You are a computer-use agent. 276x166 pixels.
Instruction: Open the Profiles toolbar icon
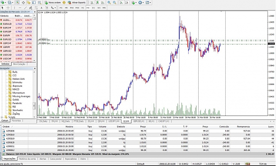(10, 3)
